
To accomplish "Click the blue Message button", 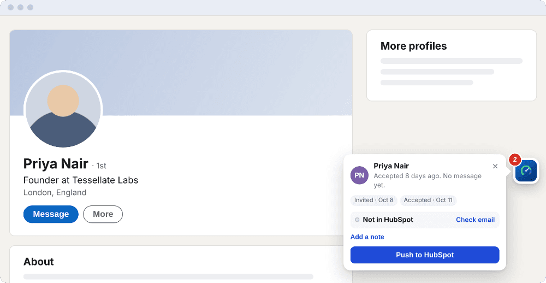I will coord(51,214).
